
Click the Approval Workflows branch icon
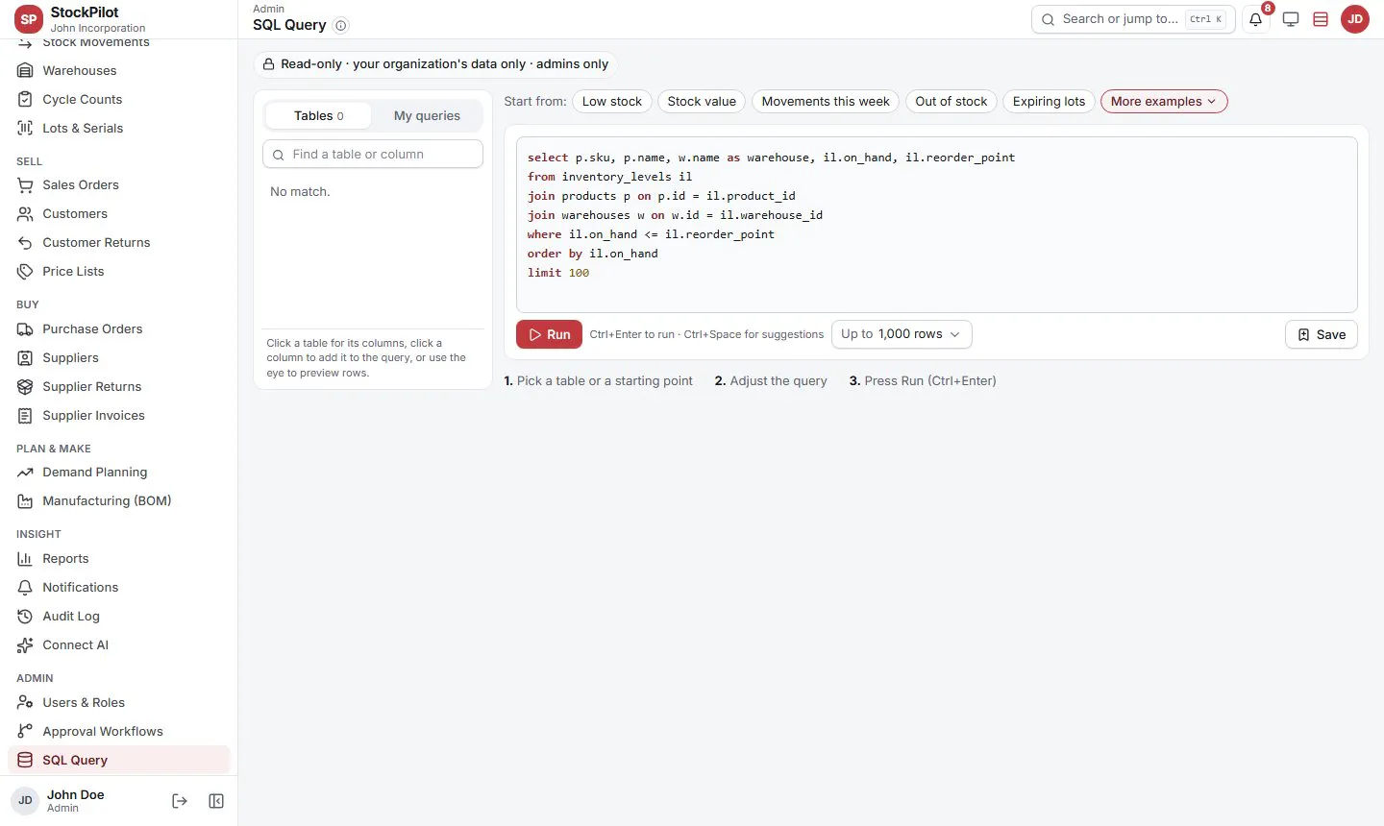(25, 731)
